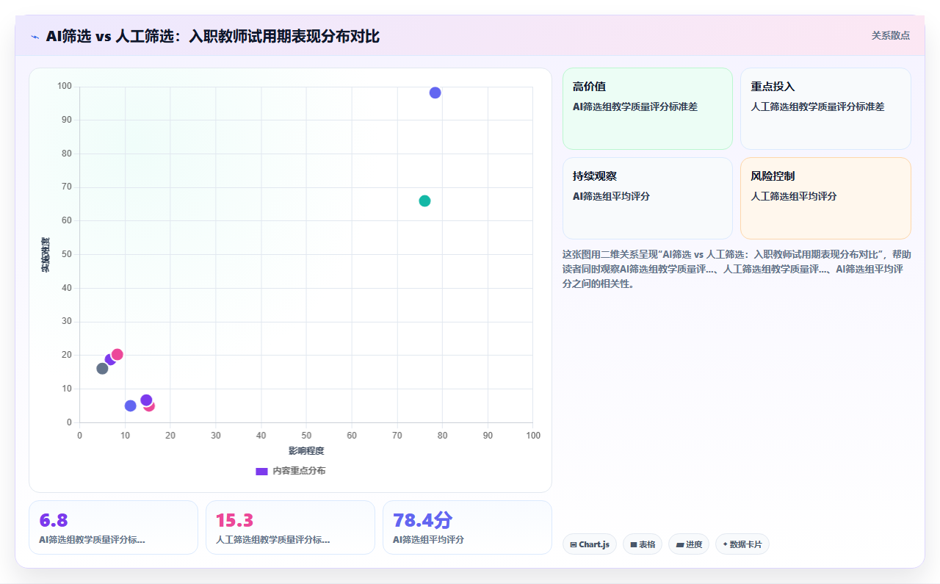This screenshot has height=584, width=940.
Task: Click the 6.8 stat card
Action: (x=113, y=527)
